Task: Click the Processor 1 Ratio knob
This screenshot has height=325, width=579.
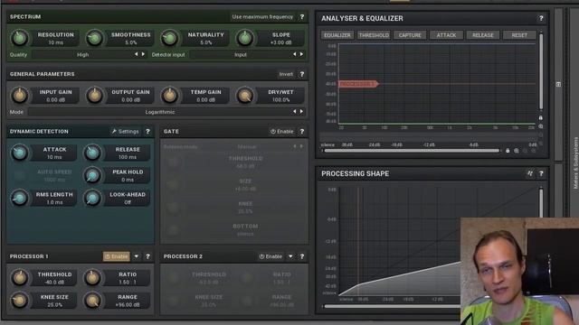Action: 92,278
